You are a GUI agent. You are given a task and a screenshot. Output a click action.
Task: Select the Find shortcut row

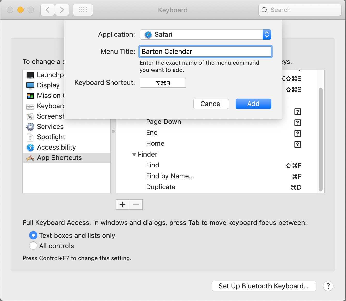(216, 165)
